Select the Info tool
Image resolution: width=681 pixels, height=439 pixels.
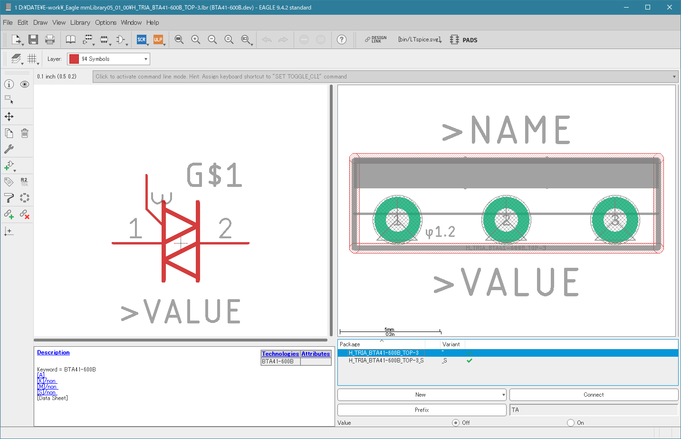tap(9, 84)
